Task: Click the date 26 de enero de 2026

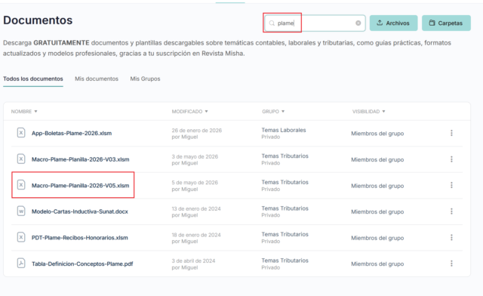Action: [196, 131]
